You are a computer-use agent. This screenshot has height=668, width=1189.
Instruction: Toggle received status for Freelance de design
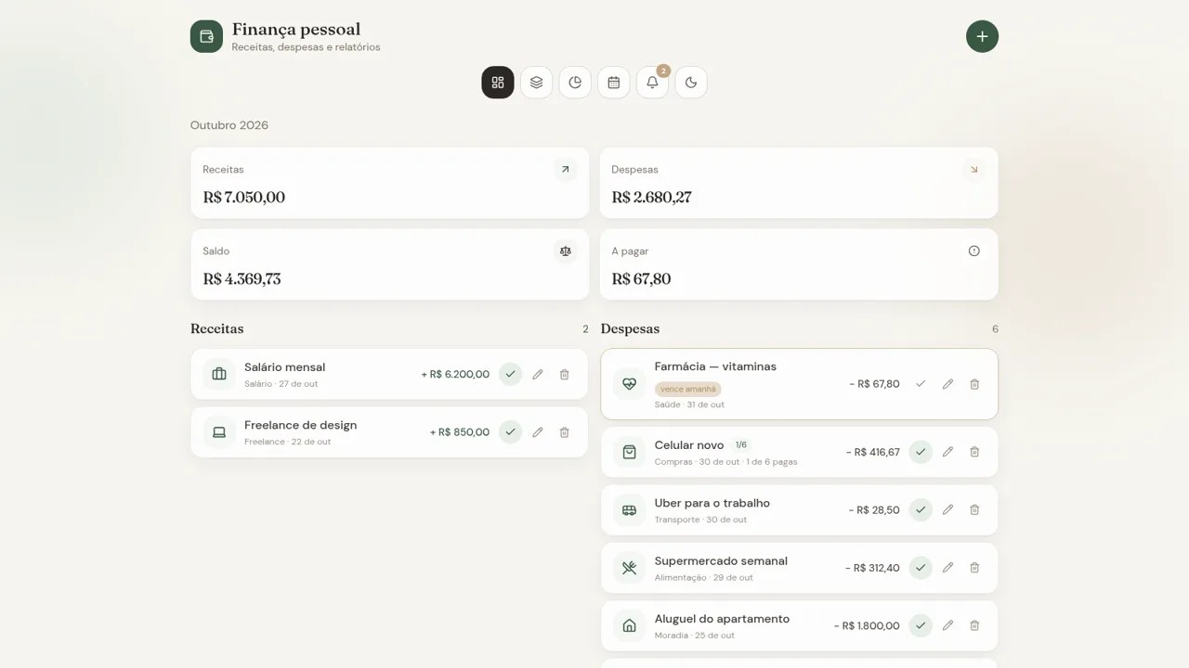tap(510, 432)
